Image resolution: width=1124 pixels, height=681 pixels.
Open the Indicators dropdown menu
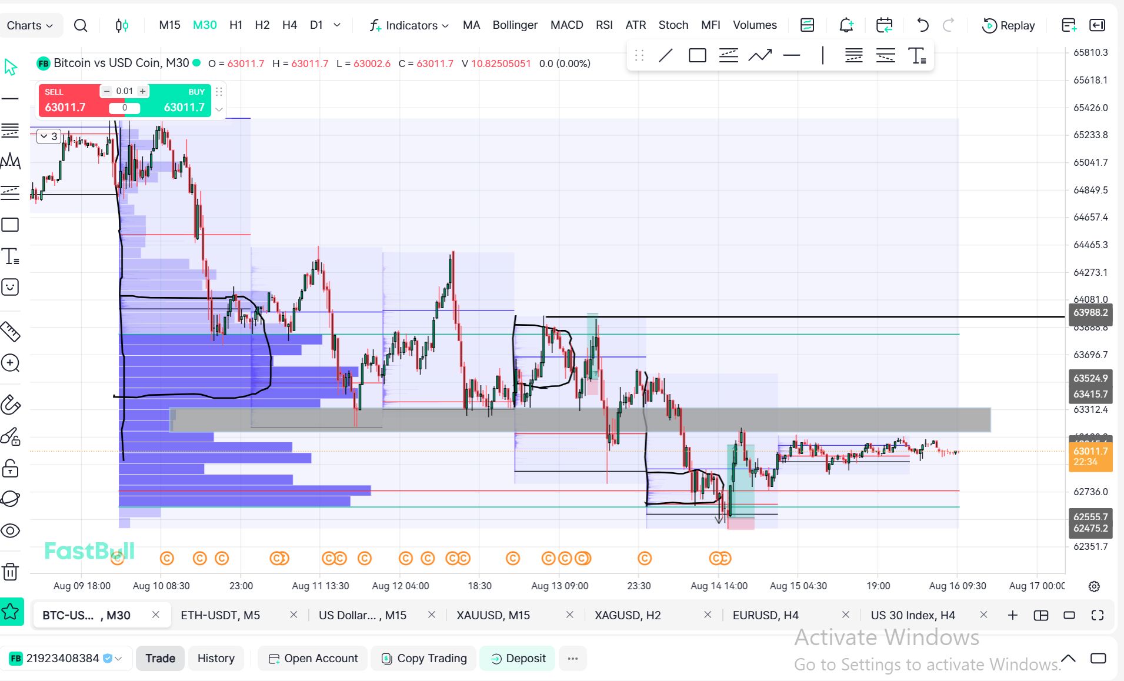409,25
